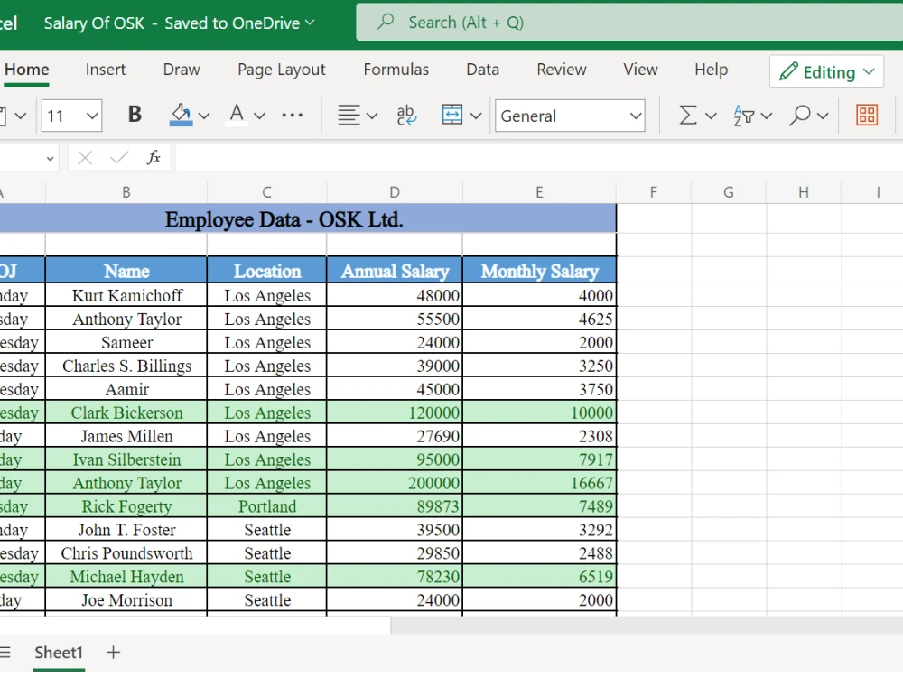Open the Formulas tab
The image size is (903, 677).
[396, 70]
